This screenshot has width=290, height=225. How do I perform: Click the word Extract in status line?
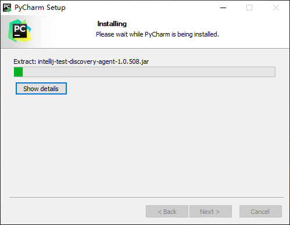[x=24, y=61]
